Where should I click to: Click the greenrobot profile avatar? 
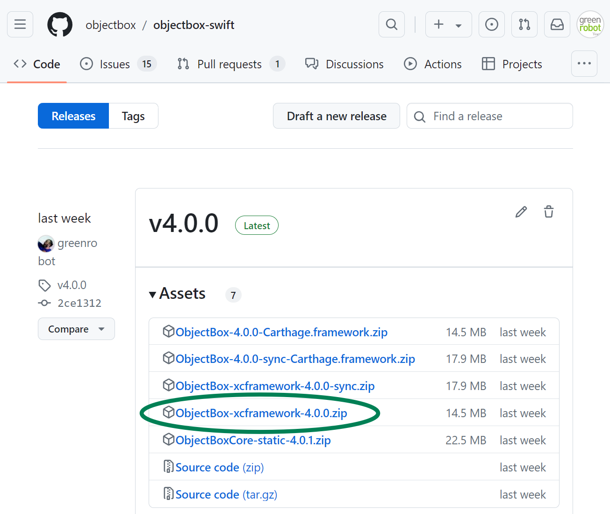(x=590, y=24)
